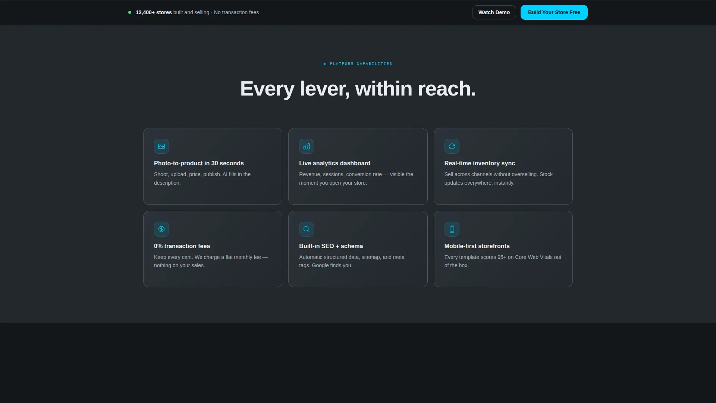Click Build Your Store Free button

[554, 12]
